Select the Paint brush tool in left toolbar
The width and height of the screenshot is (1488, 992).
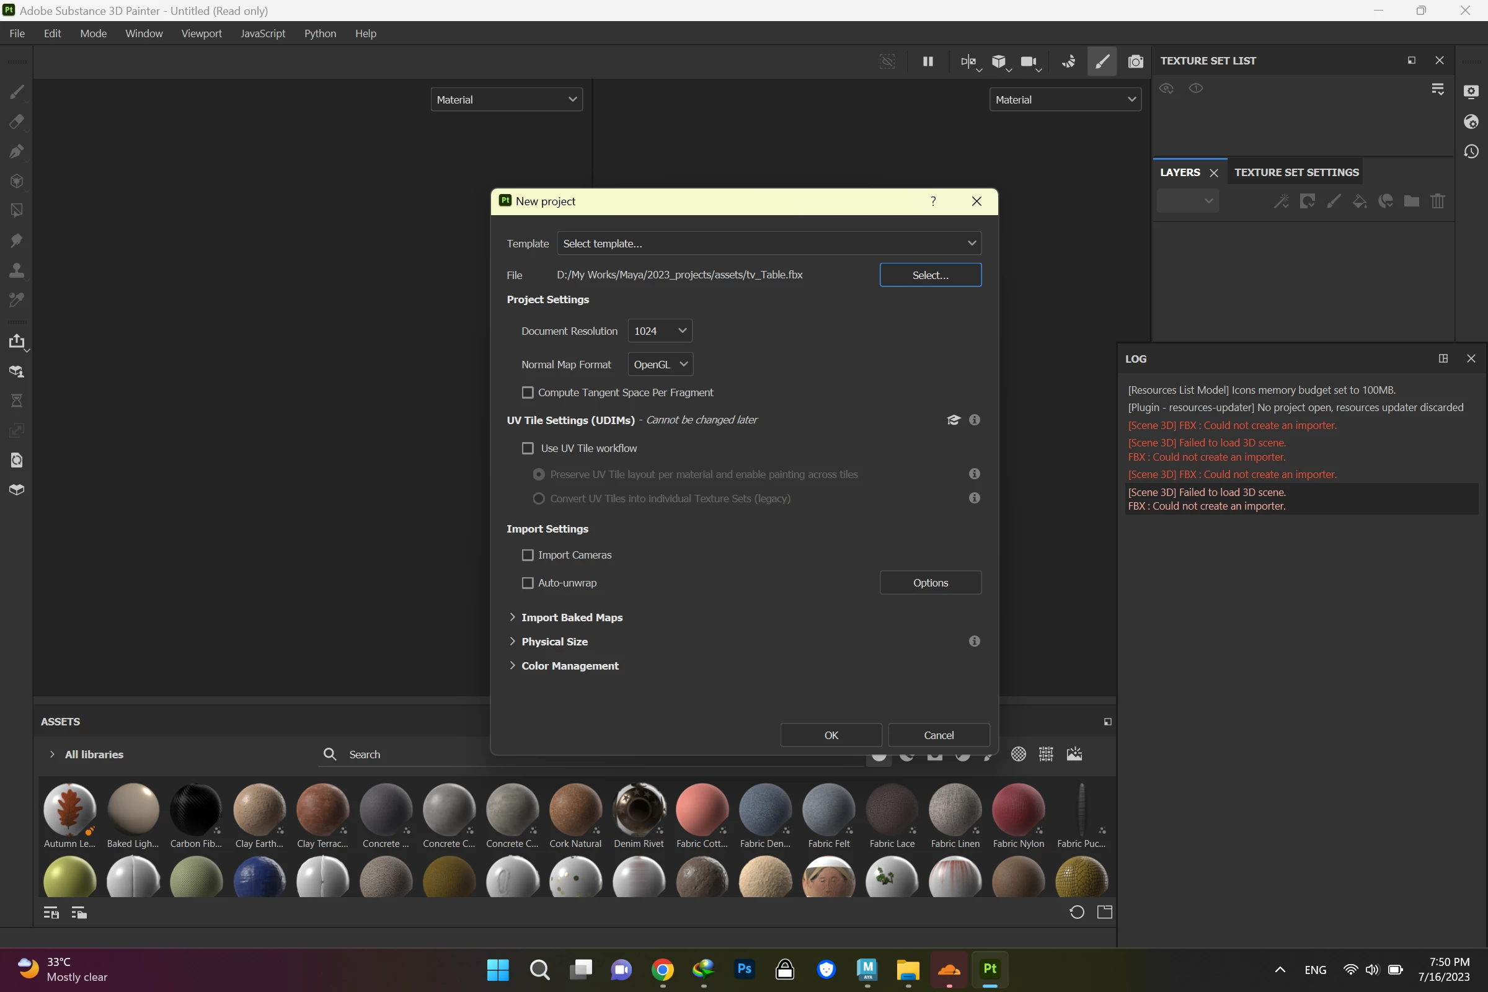point(17,92)
